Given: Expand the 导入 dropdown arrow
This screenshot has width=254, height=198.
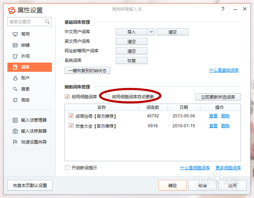Looking at the screenshot, I should 151,32.
